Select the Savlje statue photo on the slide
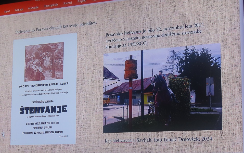Screen dimensions: 244x153 (x=162, y=88)
